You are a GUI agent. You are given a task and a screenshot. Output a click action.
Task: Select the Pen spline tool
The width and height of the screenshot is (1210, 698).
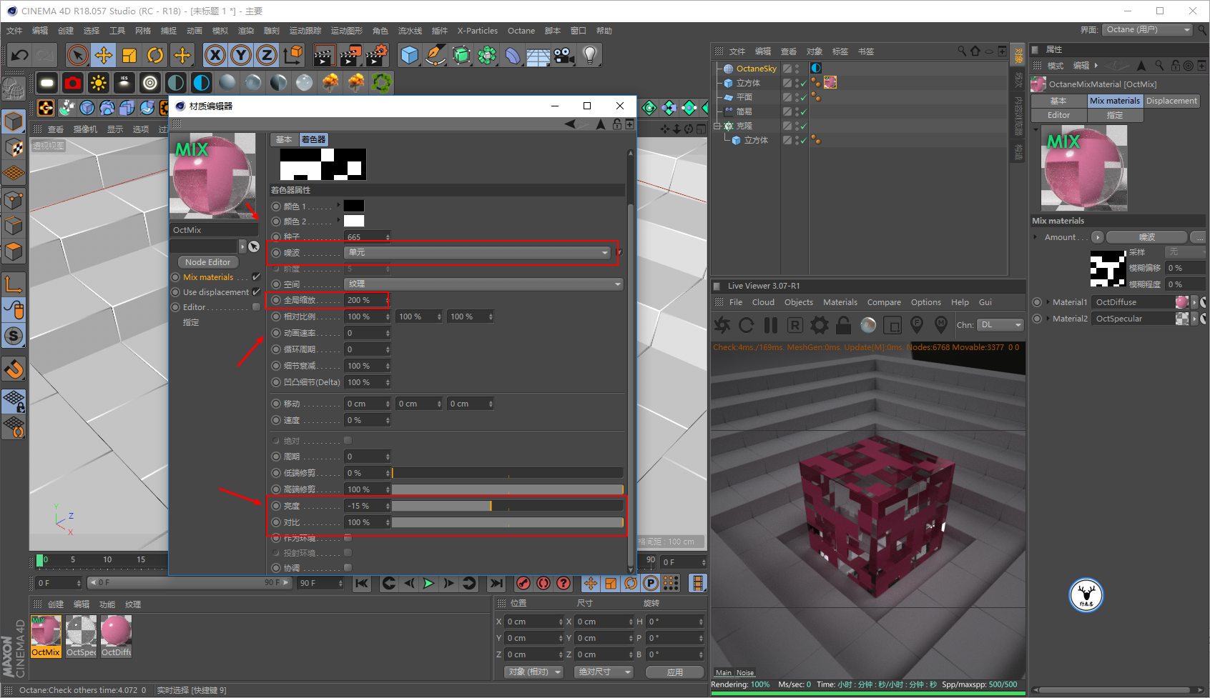435,55
